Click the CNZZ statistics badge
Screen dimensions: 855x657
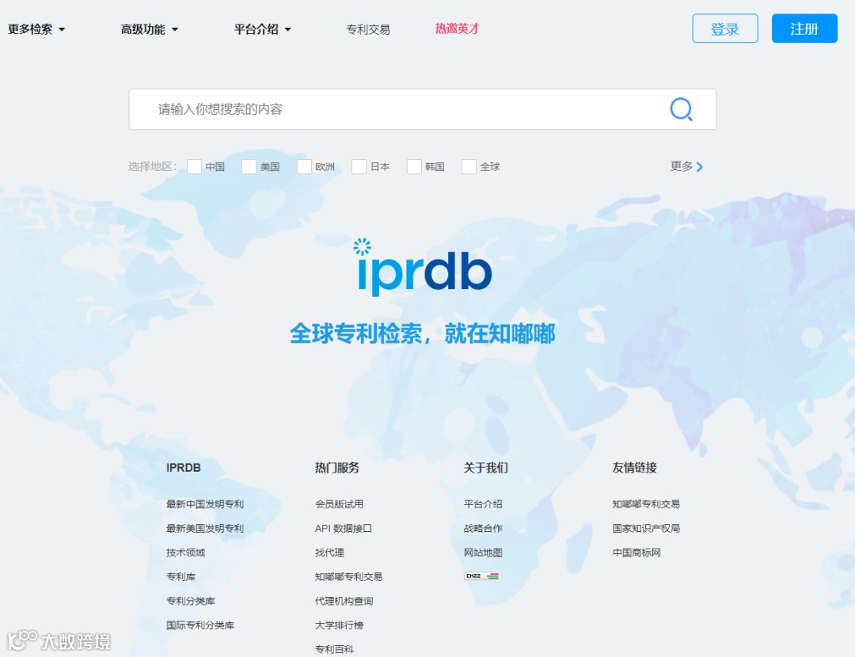coord(481,575)
